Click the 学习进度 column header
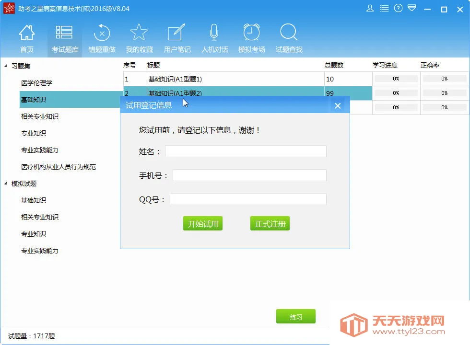The height and width of the screenshot is (345, 470). [385, 65]
